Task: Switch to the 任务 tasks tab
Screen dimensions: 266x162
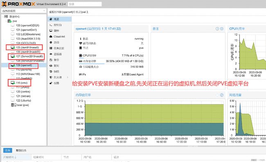Action: [7, 150]
